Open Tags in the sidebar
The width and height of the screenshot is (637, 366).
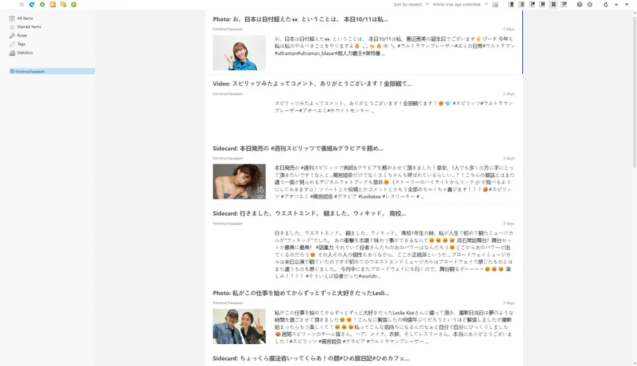[21, 44]
